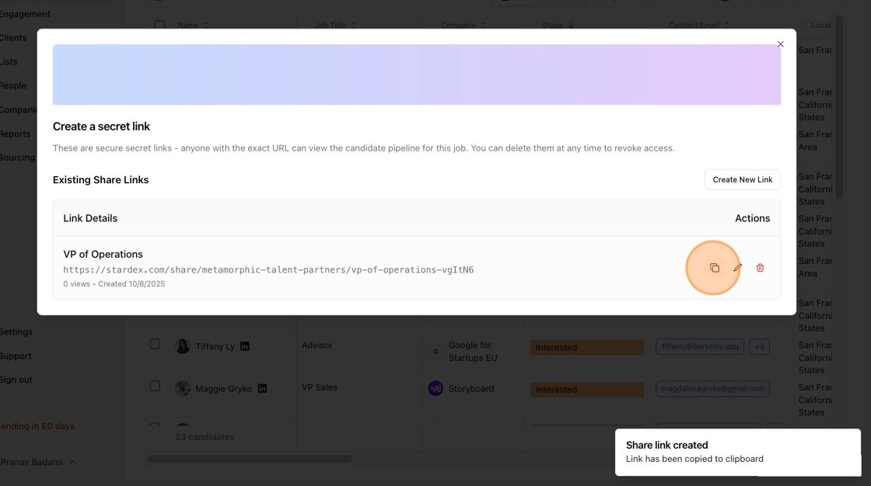This screenshot has height=486, width=871.
Task: Select the share link URL text
Action: [x=268, y=269]
